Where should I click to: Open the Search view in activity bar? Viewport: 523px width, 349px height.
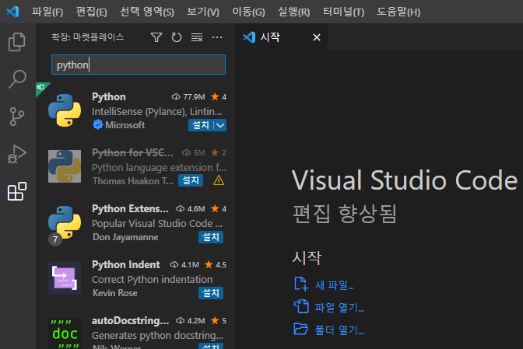click(17, 79)
